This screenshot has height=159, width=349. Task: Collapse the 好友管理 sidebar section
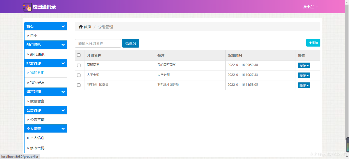(x=45, y=63)
